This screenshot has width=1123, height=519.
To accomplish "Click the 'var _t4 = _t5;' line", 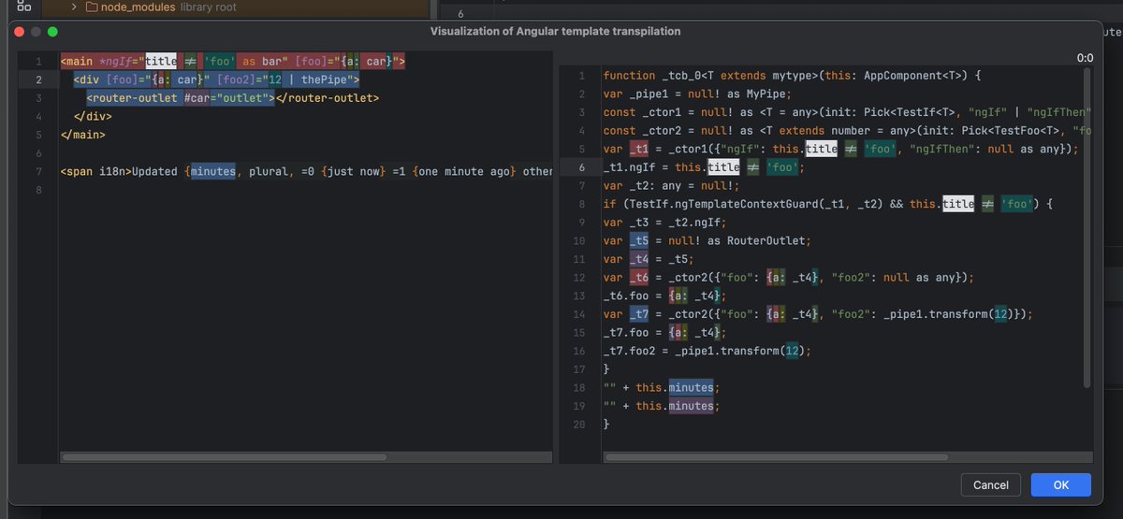I will [x=649, y=259].
